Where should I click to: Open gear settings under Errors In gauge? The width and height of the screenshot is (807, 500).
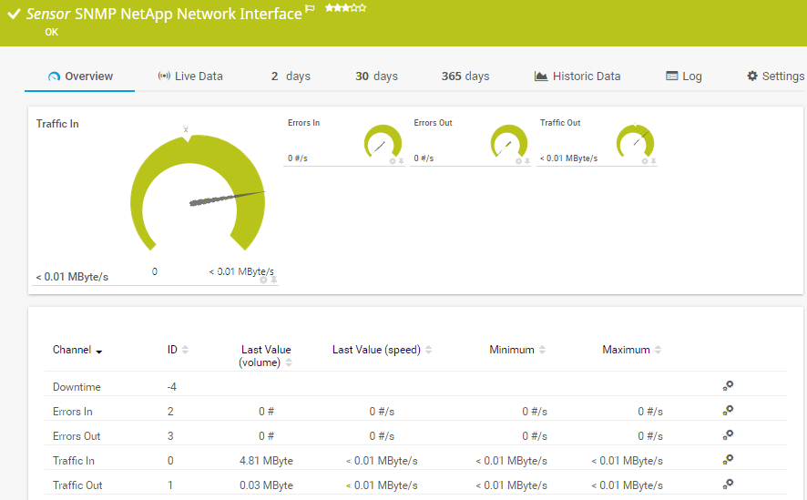[393, 161]
